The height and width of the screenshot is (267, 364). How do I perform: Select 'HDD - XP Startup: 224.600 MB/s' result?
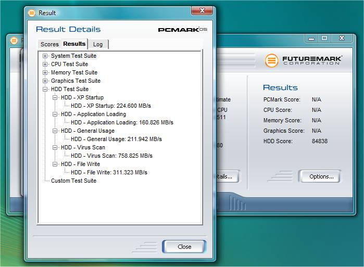pos(111,106)
